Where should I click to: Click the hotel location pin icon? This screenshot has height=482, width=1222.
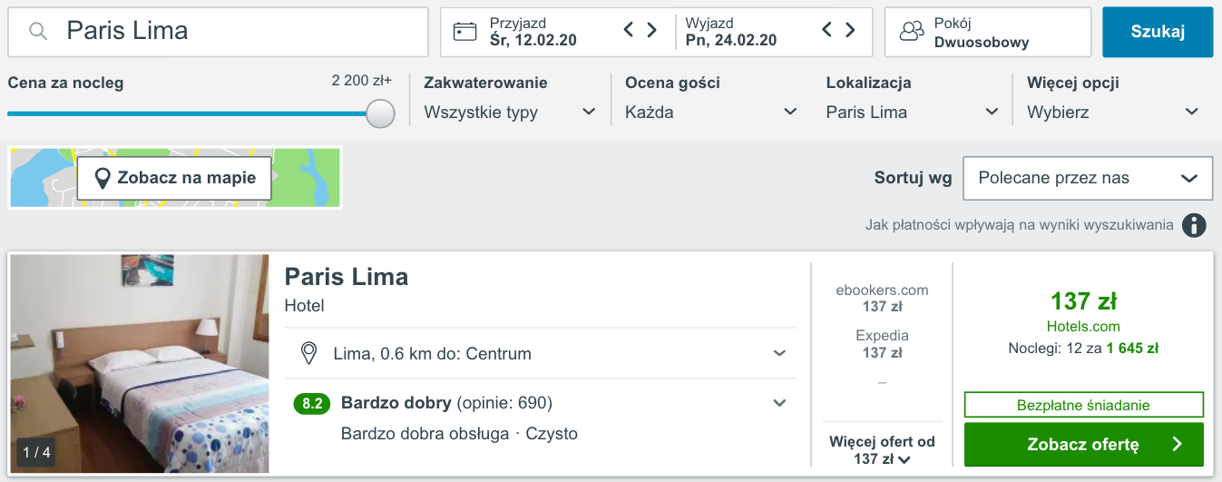pyautogui.click(x=309, y=353)
